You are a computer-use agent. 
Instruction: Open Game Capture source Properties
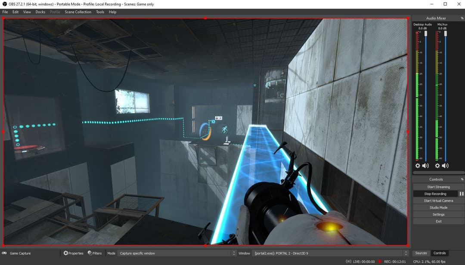tap(73, 253)
